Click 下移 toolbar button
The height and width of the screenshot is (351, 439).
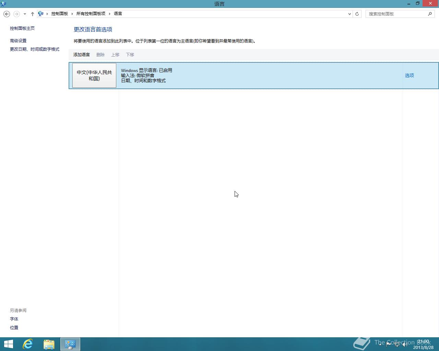[130, 55]
